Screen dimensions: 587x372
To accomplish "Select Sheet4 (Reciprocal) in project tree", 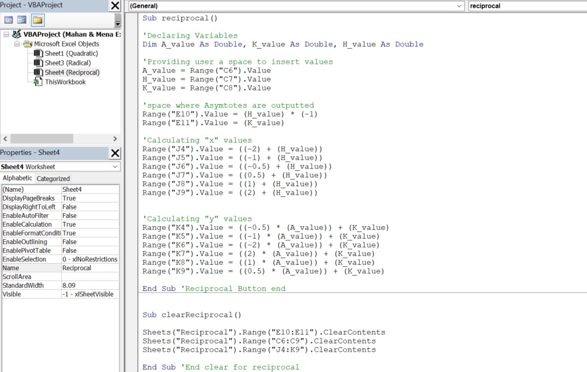I will point(72,73).
